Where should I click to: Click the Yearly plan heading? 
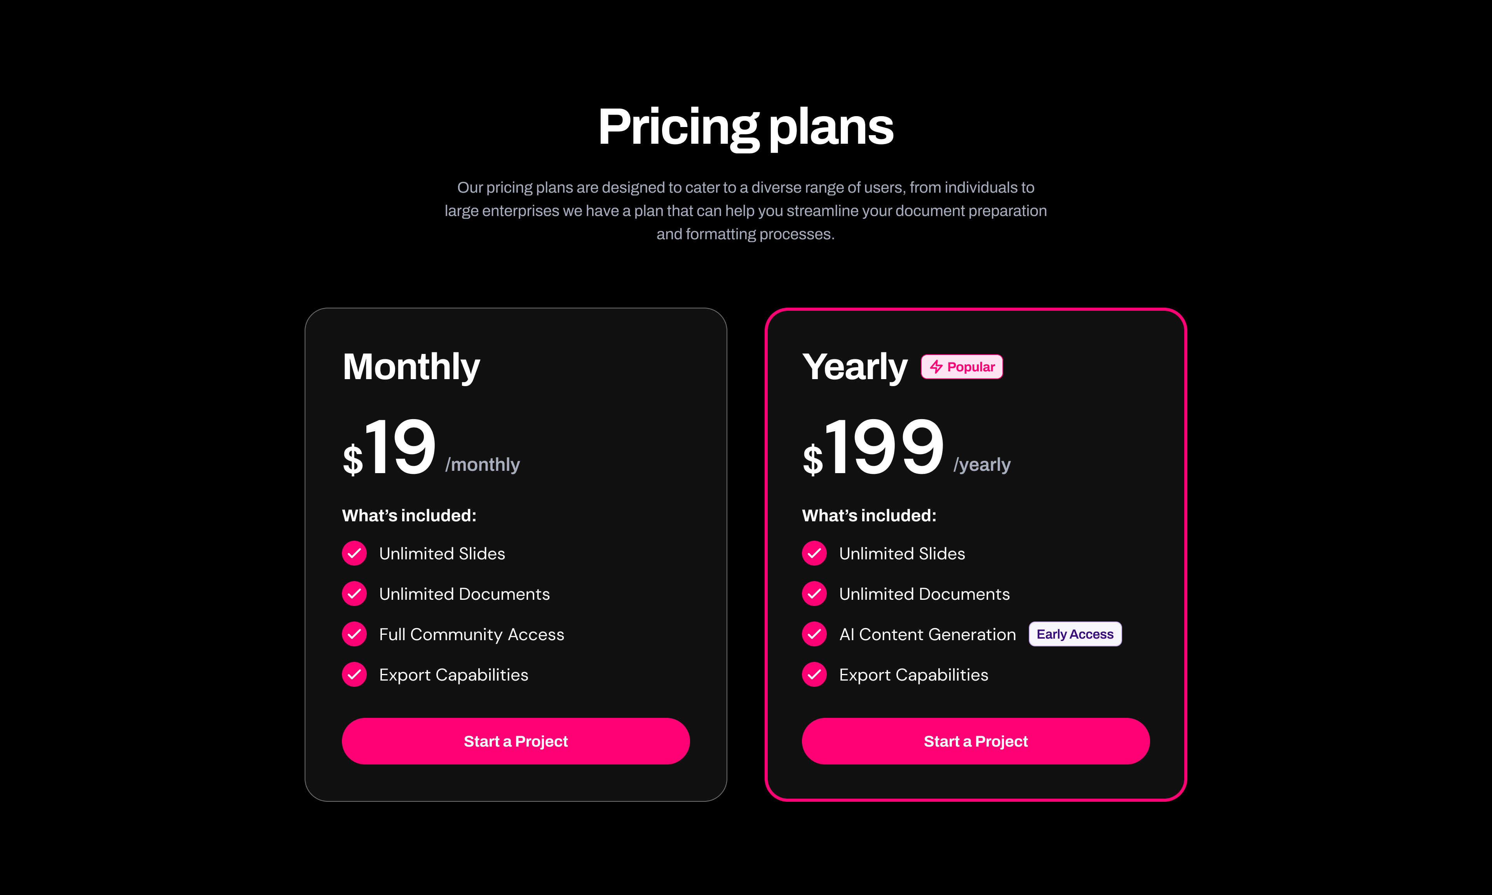point(854,367)
